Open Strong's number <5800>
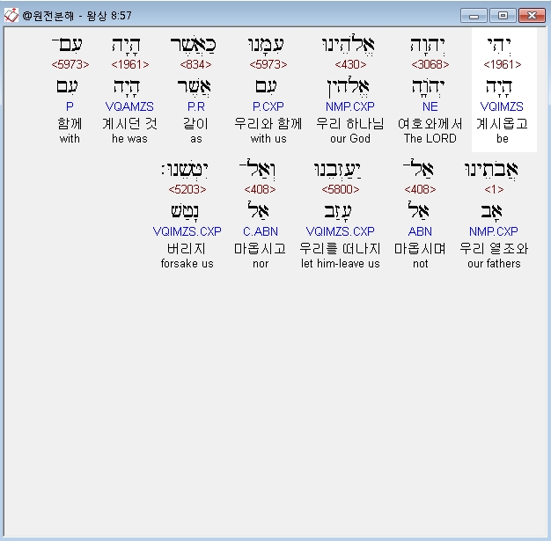This screenshot has width=551, height=541. [341, 190]
